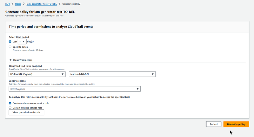Choose Create and use a new service role

(10, 103)
